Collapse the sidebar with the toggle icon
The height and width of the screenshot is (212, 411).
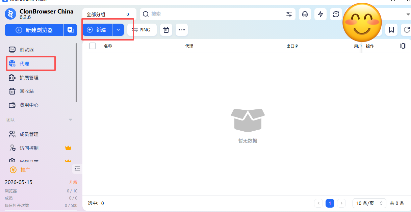[x=77, y=169]
